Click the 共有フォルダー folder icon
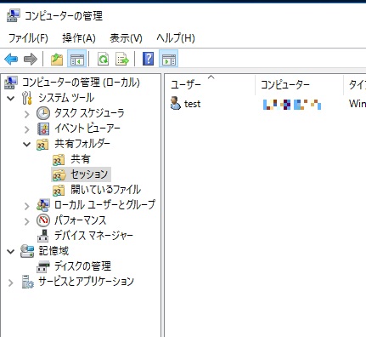This screenshot has height=337, width=366. point(42,144)
